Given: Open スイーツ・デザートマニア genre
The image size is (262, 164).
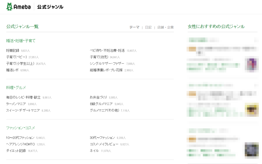Looking at the screenshot, I should point(23,110).
